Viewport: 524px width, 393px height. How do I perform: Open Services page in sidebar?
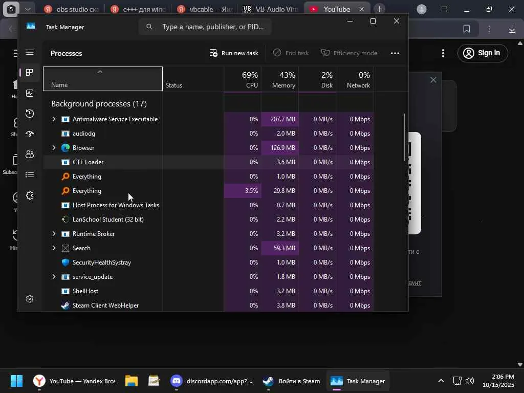point(30,195)
